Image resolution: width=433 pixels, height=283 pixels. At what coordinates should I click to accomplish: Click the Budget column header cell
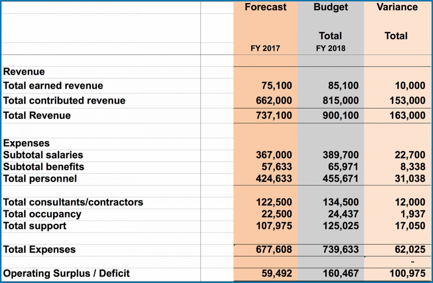pyautogui.click(x=331, y=7)
